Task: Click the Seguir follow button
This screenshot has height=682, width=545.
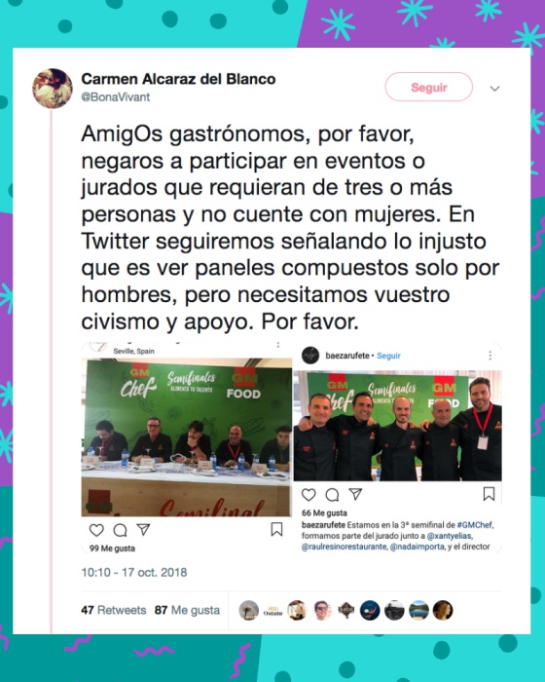Action: pos(428,87)
